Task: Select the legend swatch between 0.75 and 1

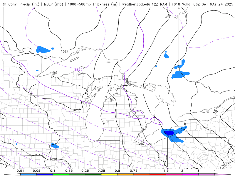Action: pos(142,175)
